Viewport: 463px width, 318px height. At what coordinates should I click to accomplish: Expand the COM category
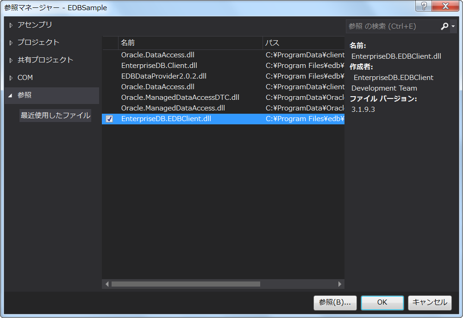coord(11,78)
